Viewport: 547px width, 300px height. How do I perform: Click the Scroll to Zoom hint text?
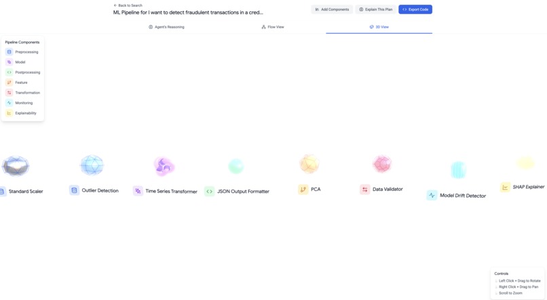pyautogui.click(x=510, y=293)
